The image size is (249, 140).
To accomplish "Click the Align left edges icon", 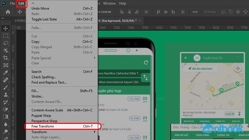I will tap(122, 12).
